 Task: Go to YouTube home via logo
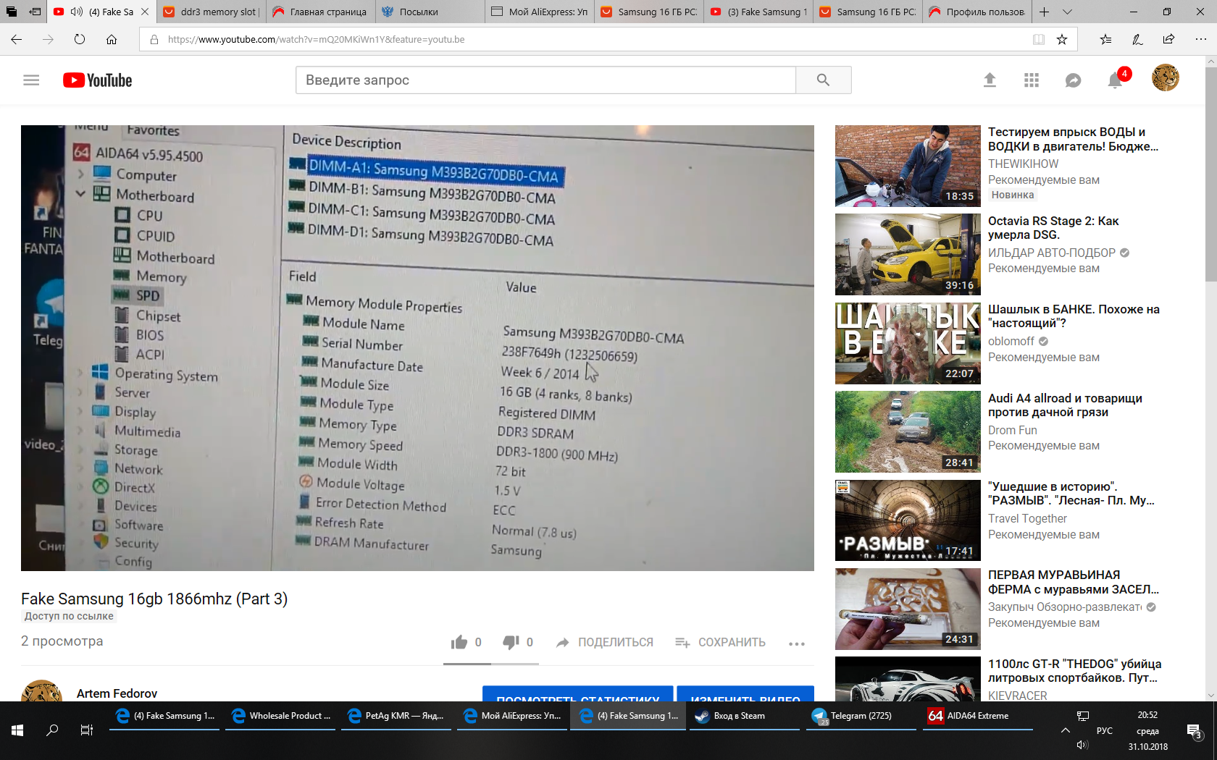click(x=97, y=80)
